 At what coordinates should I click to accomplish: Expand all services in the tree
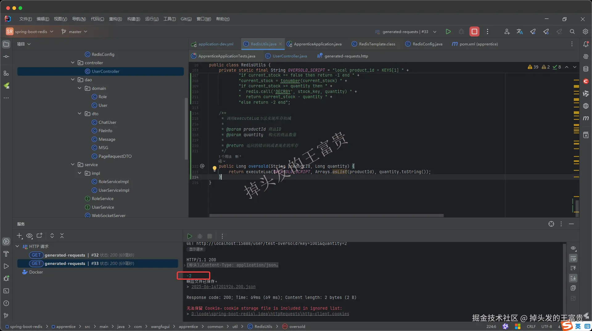pos(52,236)
